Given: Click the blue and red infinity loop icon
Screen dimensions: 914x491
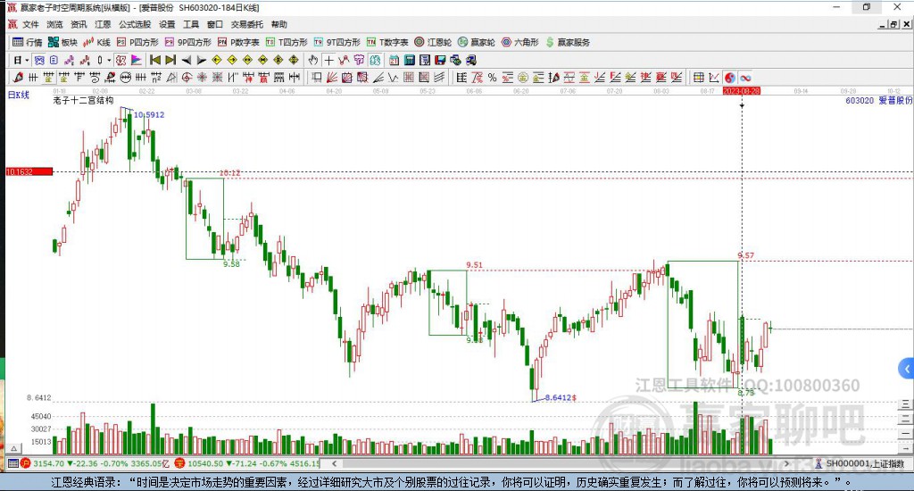Looking at the screenshot, I should coord(745,77).
